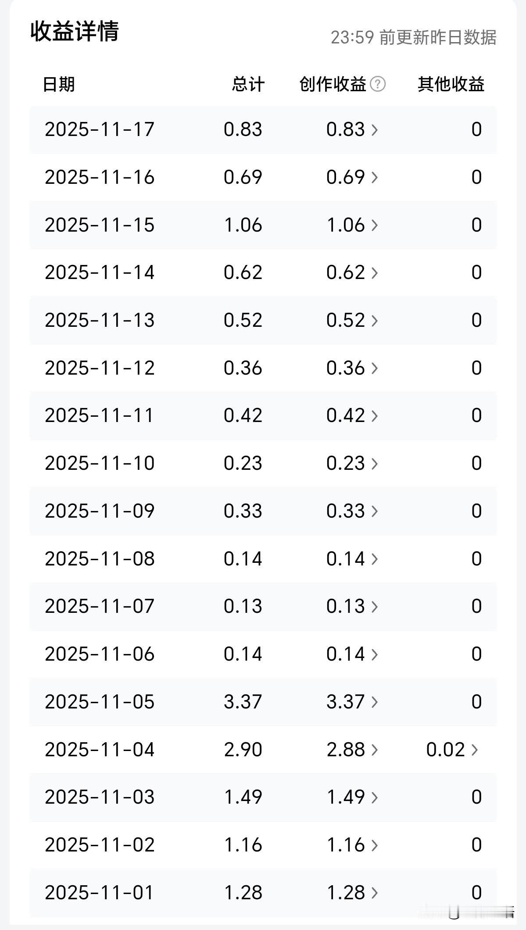Click the 其他收益 column header

click(451, 84)
